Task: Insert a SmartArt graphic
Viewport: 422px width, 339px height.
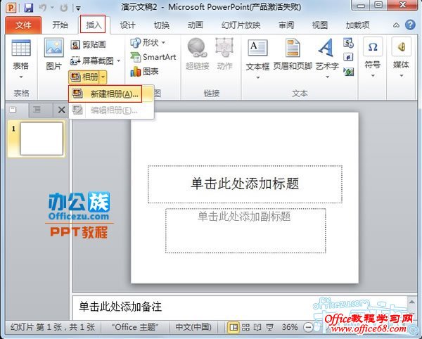Action: point(153,57)
